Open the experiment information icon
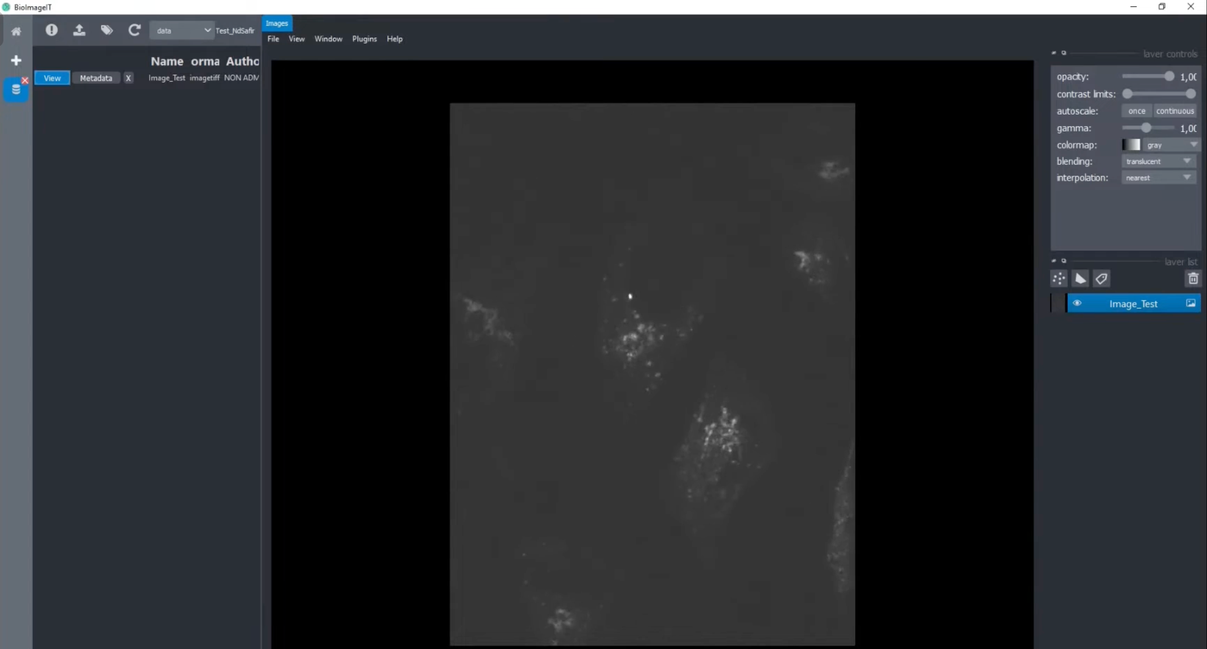The height and width of the screenshot is (649, 1207). tap(51, 30)
